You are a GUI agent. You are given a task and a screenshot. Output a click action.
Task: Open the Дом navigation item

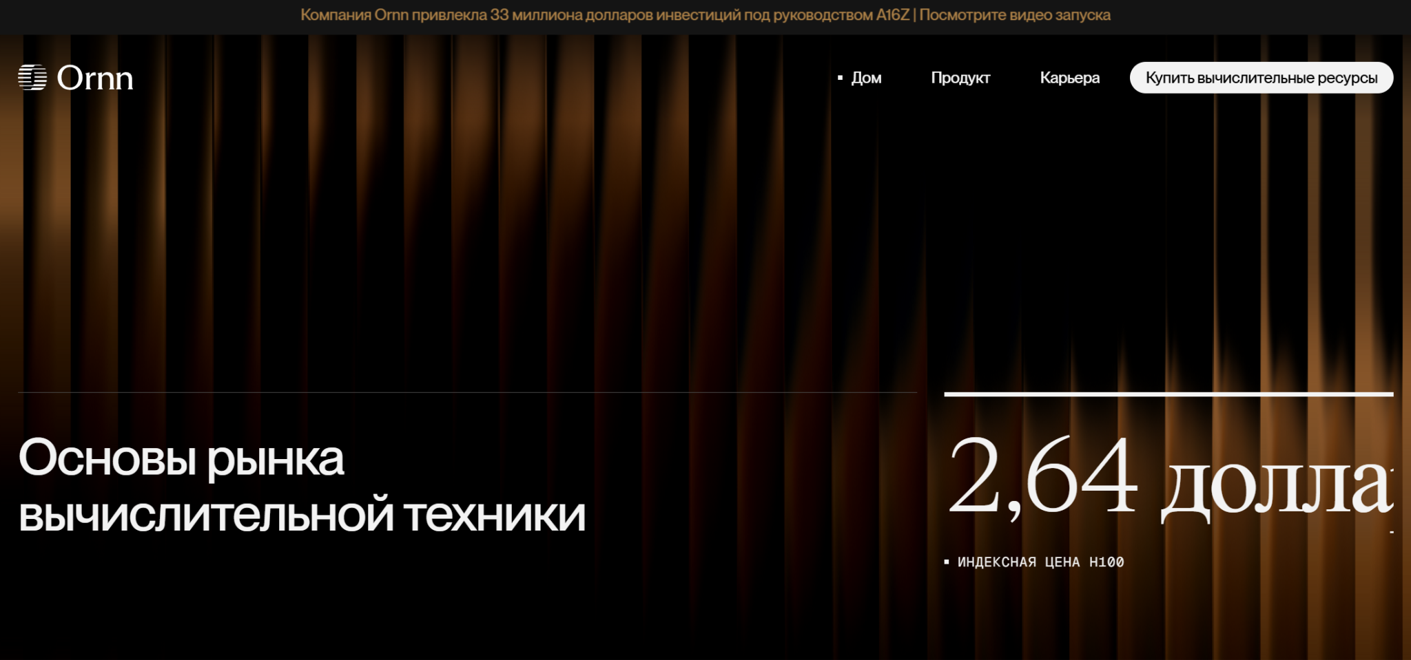tap(866, 78)
